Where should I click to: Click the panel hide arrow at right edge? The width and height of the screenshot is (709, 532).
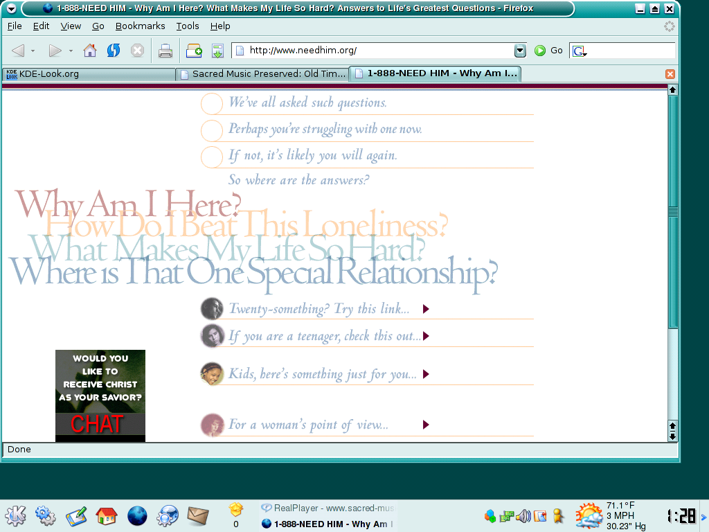point(703,517)
